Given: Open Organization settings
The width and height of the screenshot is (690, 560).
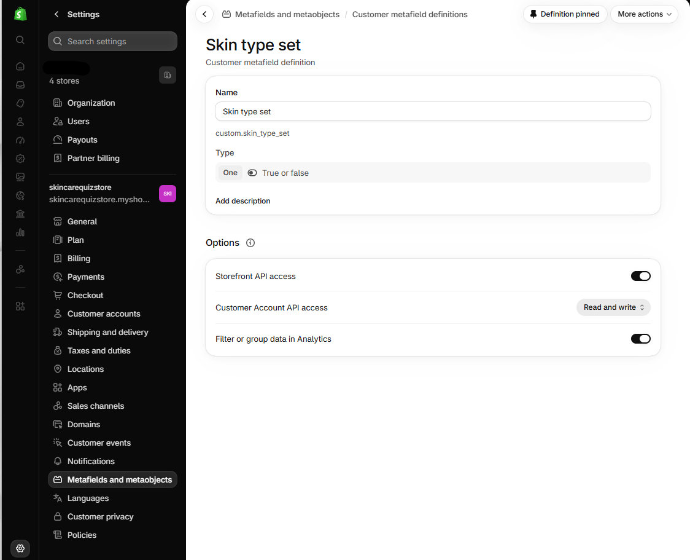Looking at the screenshot, I should (x=112, y=103).
